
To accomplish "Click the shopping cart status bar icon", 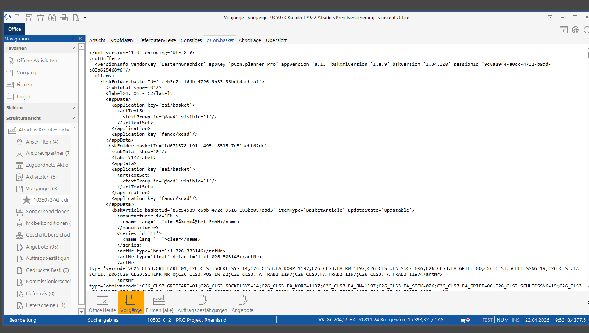I will (463, 320).
